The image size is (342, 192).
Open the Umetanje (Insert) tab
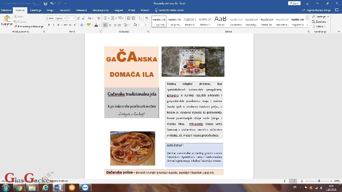35,10
